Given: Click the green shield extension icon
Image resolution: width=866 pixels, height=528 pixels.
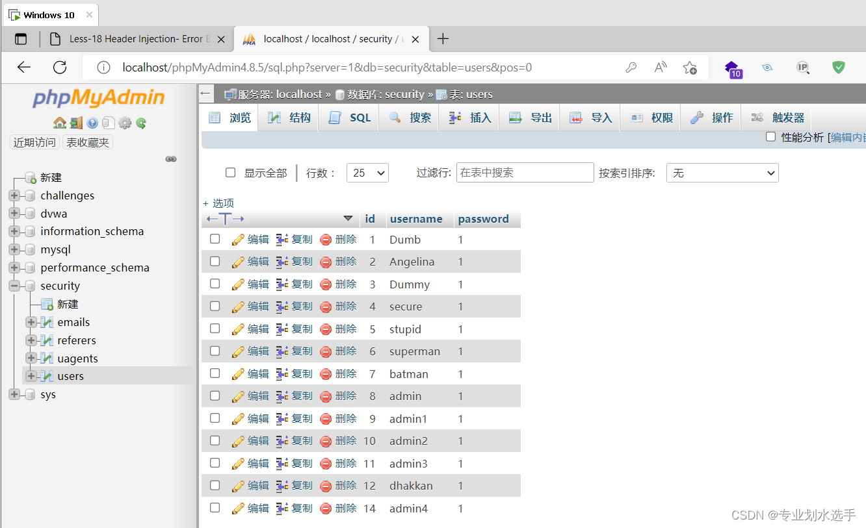Looking at the screenshot, I should (x=839, y=67).
